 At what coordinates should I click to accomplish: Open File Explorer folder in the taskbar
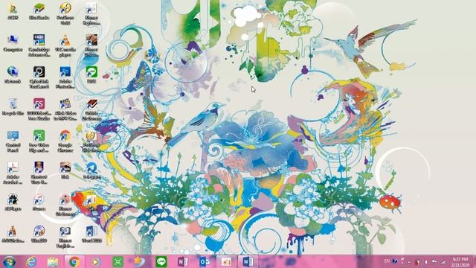tap(53, 261)
